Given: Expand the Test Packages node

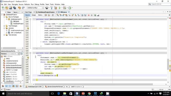Looking at the screenshot, I should pyautogui.click(x=4, y=26).
